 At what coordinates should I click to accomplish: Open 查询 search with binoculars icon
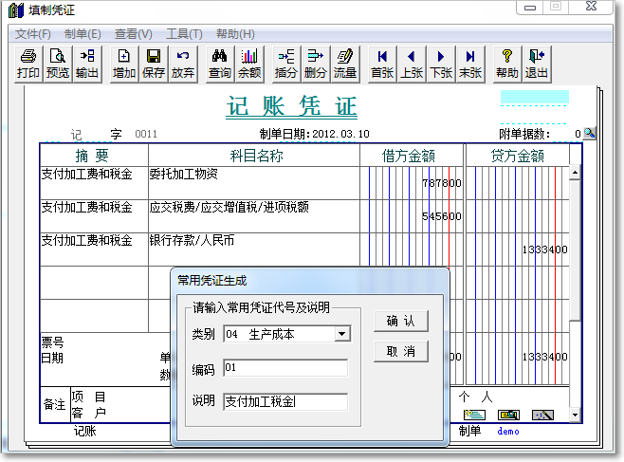point(220,64)
